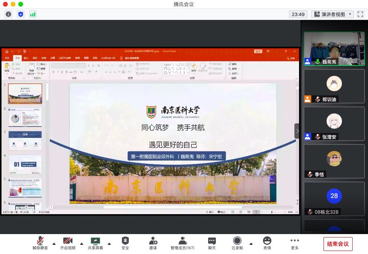
Task: Open the speaker view dropdown
Action: (332, 14)
